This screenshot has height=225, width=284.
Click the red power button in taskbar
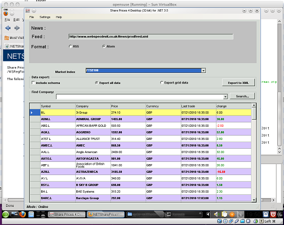pyautogui.click(x=273, y=214)
